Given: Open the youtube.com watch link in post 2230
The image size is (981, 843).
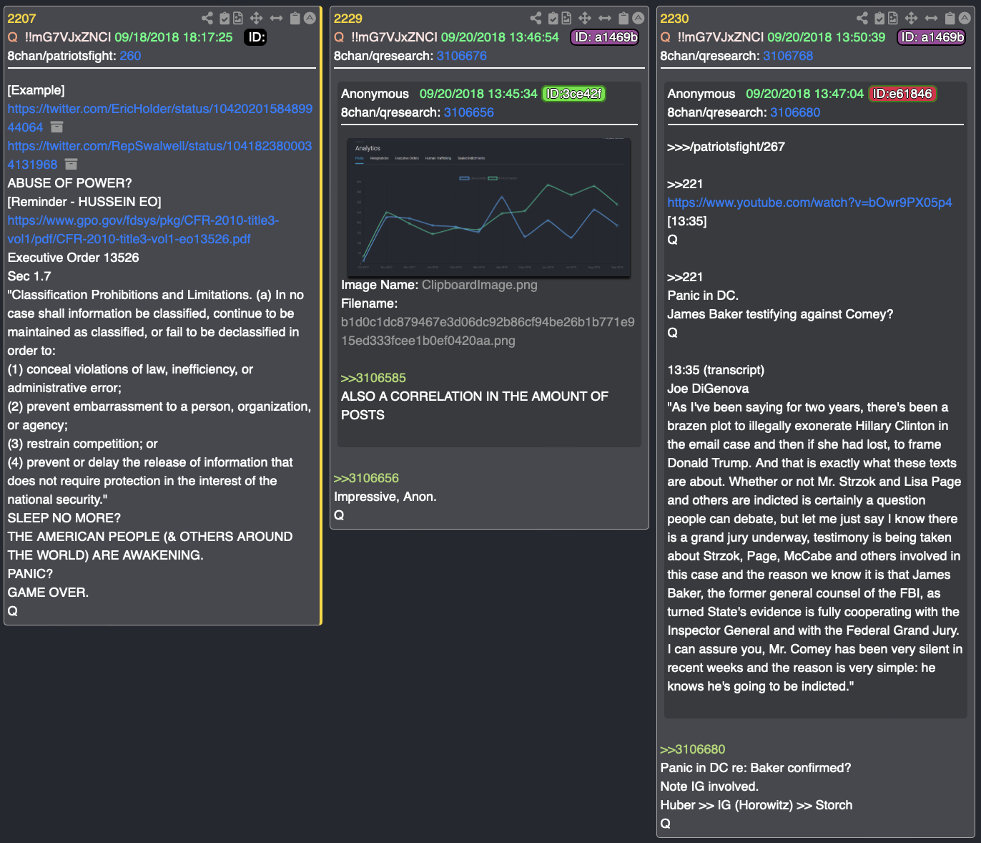Looking at the screenshot, I should (809, 203).
